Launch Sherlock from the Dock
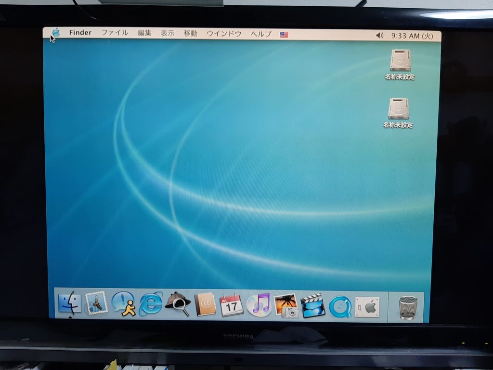The height and width of the screenshot is (370, 493). click(x=178, y=304)
